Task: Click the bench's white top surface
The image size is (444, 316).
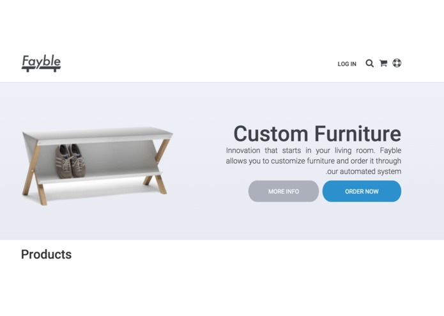Action: tap(98, 133)
